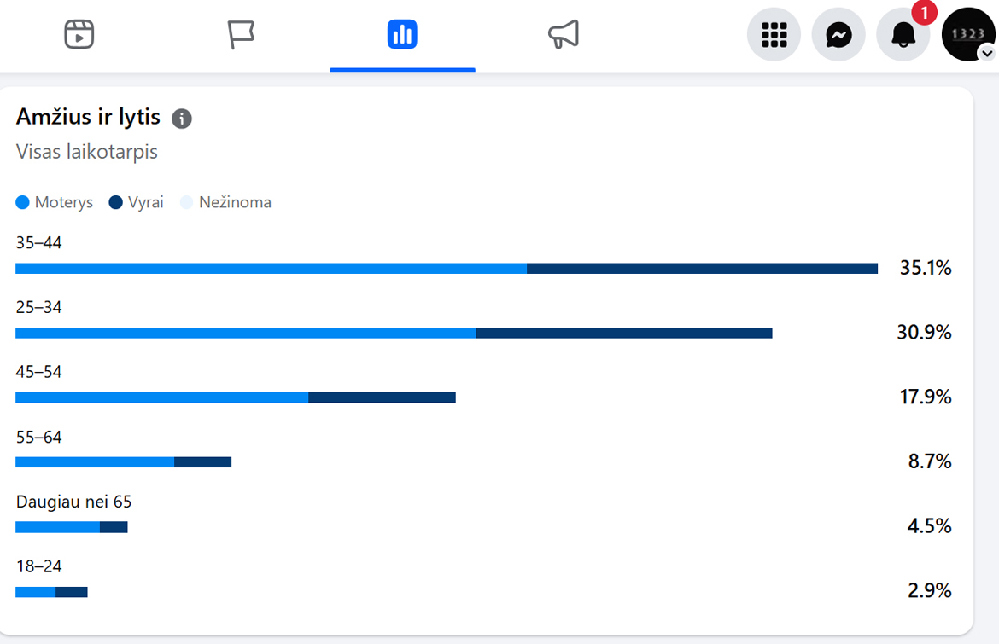Open Messenger chats

pos(838,34)
